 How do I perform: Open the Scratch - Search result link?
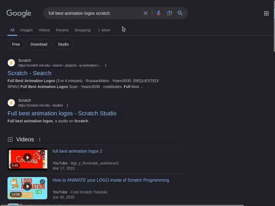(30, 73)
